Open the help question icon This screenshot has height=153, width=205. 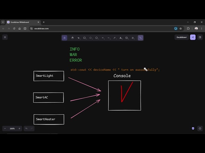tap(200, 128)
